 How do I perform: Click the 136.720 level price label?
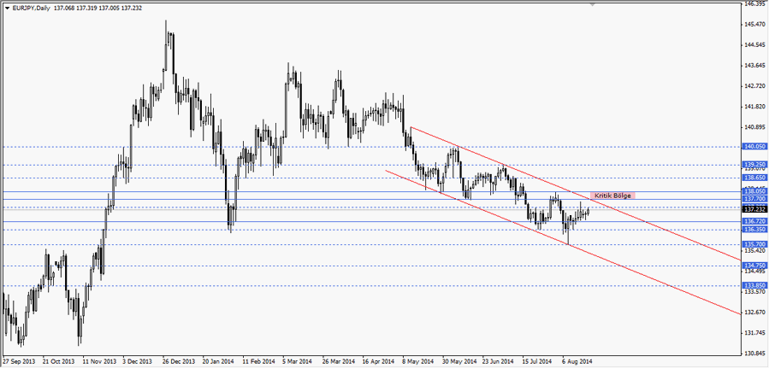click(754, 221)
